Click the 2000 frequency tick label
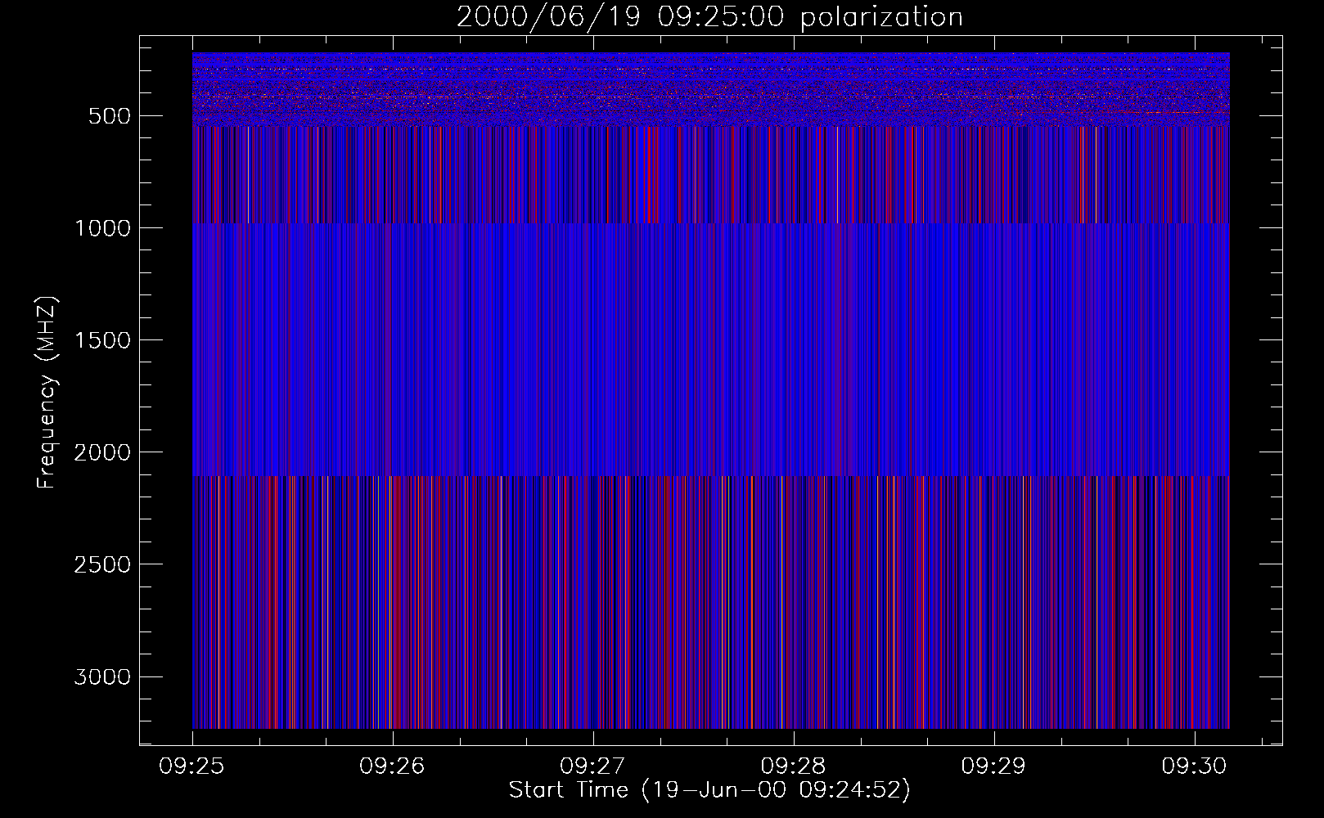 click(x=102, y=452)
